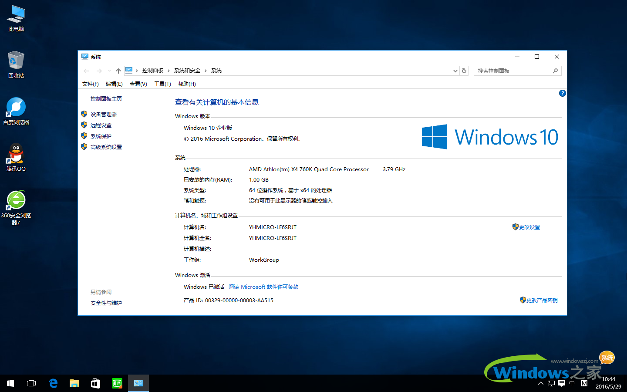Click the 更改设置 link
Viewport: 627px width, 392px height.
tap(530, 226)
